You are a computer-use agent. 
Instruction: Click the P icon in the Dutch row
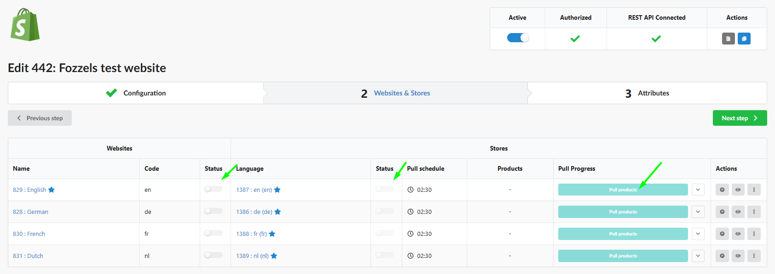tap(722, 256)
